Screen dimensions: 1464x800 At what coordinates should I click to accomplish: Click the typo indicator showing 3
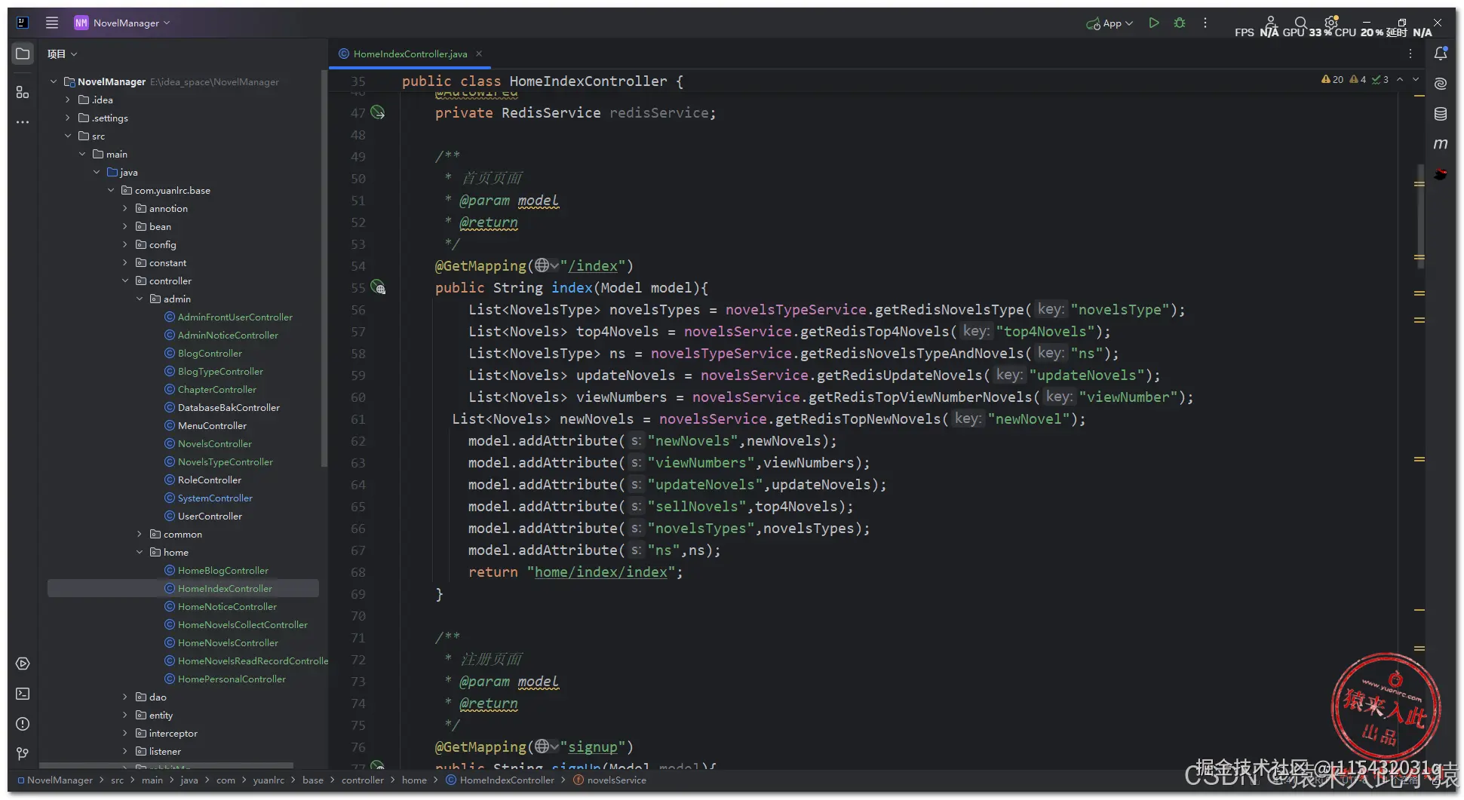pos(1380,79)
